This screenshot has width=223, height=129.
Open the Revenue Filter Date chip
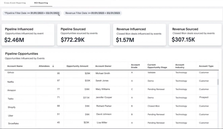[92, 13]
